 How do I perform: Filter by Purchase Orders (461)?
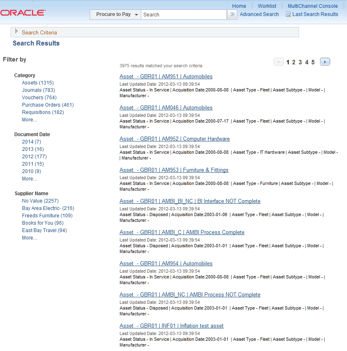pos(48,105)
